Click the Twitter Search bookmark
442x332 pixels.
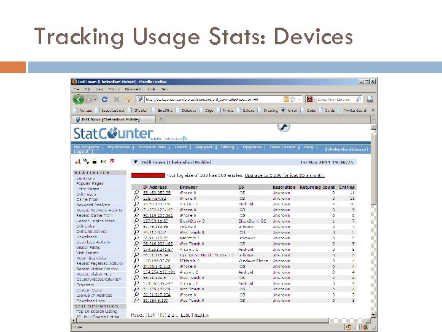click(352, 110)
